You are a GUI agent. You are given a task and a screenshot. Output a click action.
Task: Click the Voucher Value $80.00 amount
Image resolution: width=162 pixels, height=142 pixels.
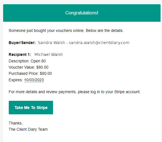42,67
